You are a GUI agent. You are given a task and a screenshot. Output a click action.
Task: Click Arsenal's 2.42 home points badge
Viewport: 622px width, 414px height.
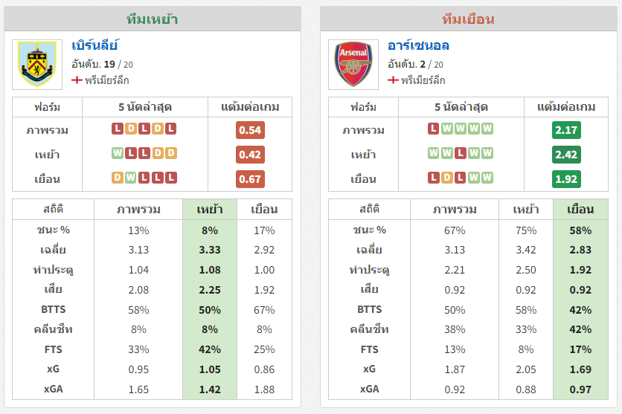[x=566, y=155]
